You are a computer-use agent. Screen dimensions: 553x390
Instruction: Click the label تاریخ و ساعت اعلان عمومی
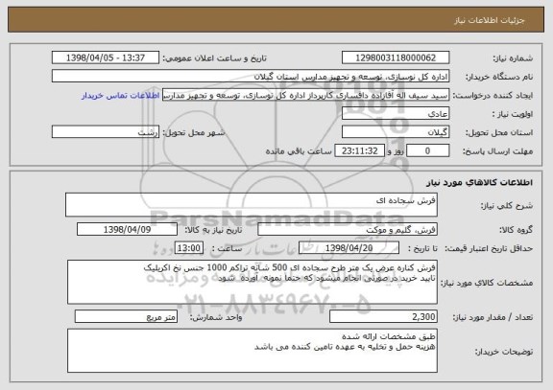[x=214, y=58]
